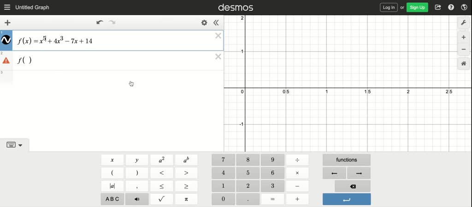Open the help question mark icon
This screenshot has width=472, height=207.
(x=451, y=7)
